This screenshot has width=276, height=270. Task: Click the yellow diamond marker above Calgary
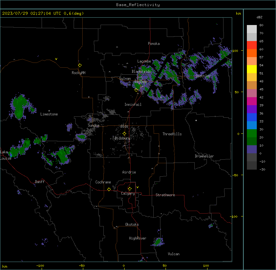(130, 189)
